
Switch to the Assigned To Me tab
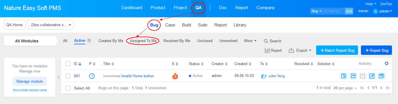point(143,41)
